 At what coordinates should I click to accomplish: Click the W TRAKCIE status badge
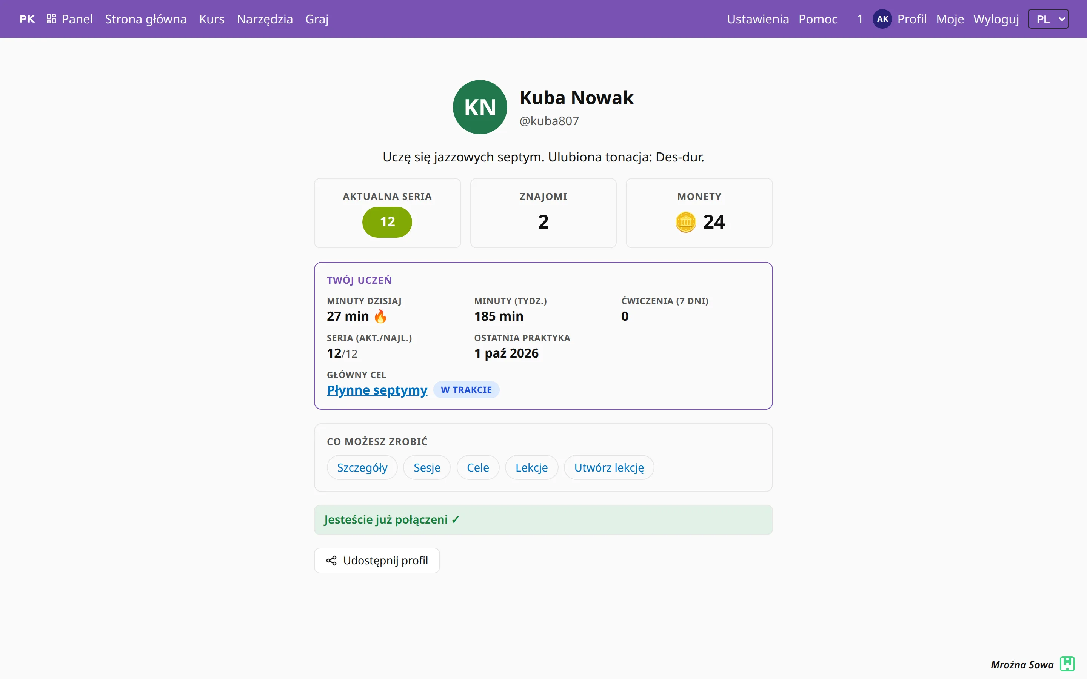tap(466, 390)
